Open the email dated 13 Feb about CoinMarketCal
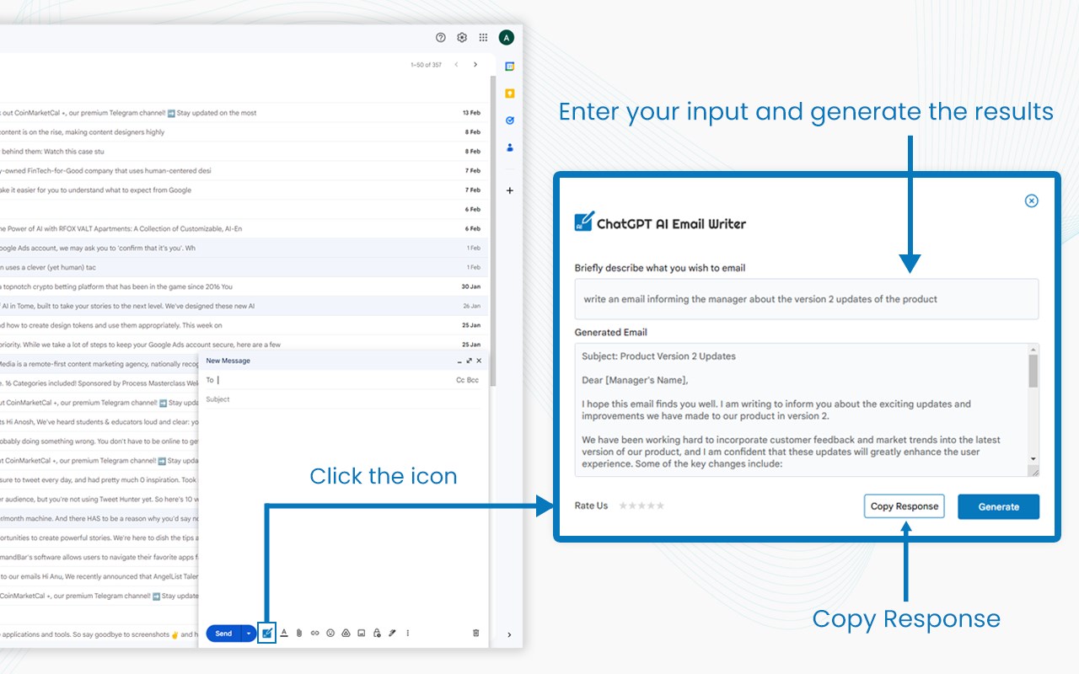 click(x=243, y=113)
